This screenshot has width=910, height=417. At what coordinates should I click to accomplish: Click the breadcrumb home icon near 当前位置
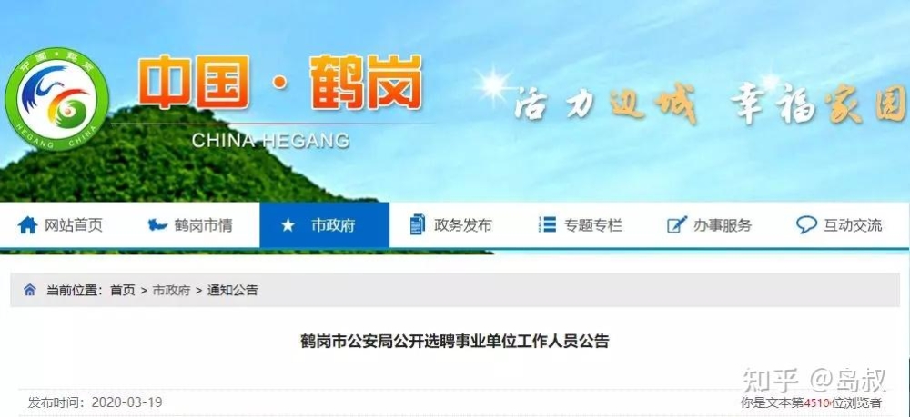click(x=30, y=290)
